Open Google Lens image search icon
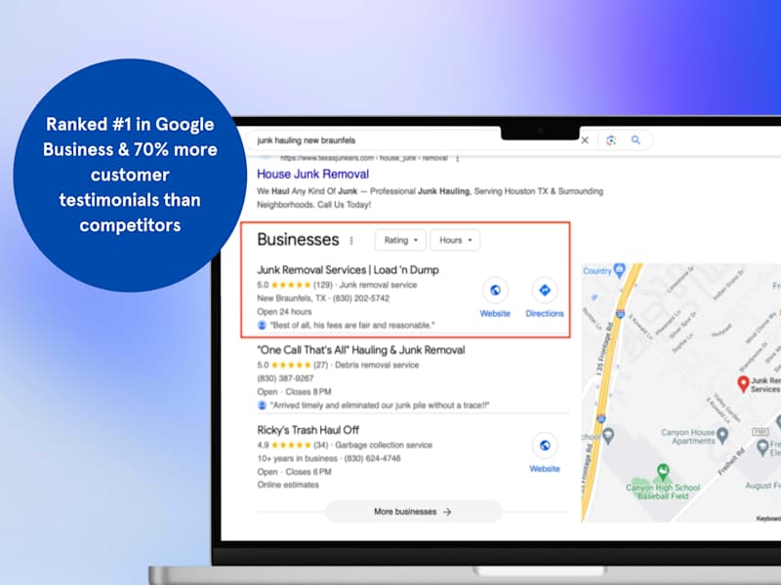The height and width of the screenshot is (585, 781). 611,140
